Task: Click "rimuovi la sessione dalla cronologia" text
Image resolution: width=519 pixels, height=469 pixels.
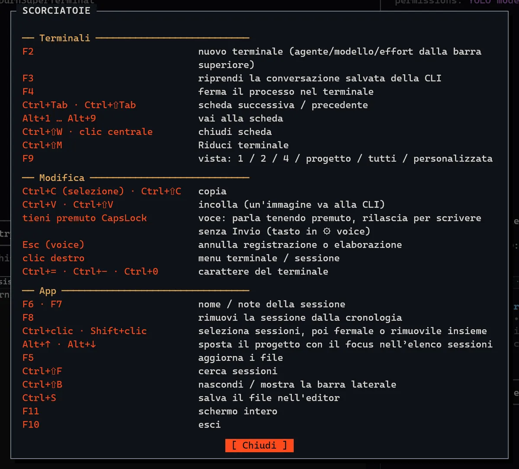Action: pyautogui.click(x=300, y=318)
